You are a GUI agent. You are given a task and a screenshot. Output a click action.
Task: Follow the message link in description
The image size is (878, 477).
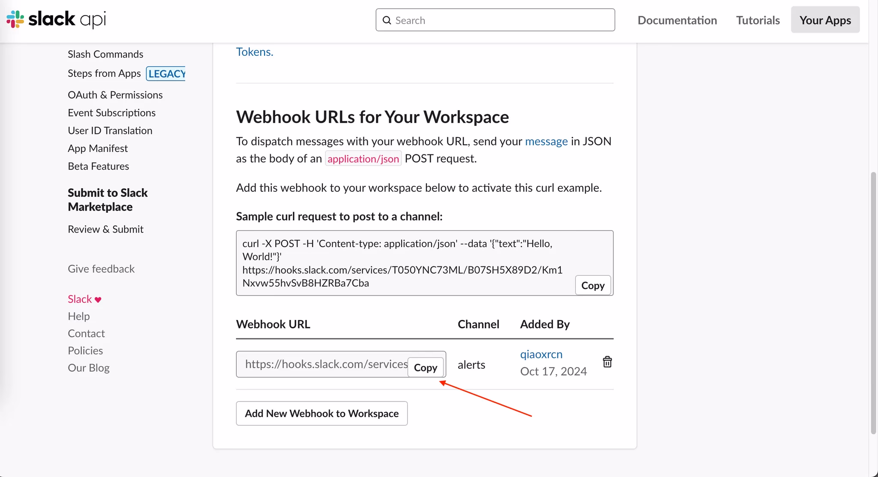pos(546,141)
